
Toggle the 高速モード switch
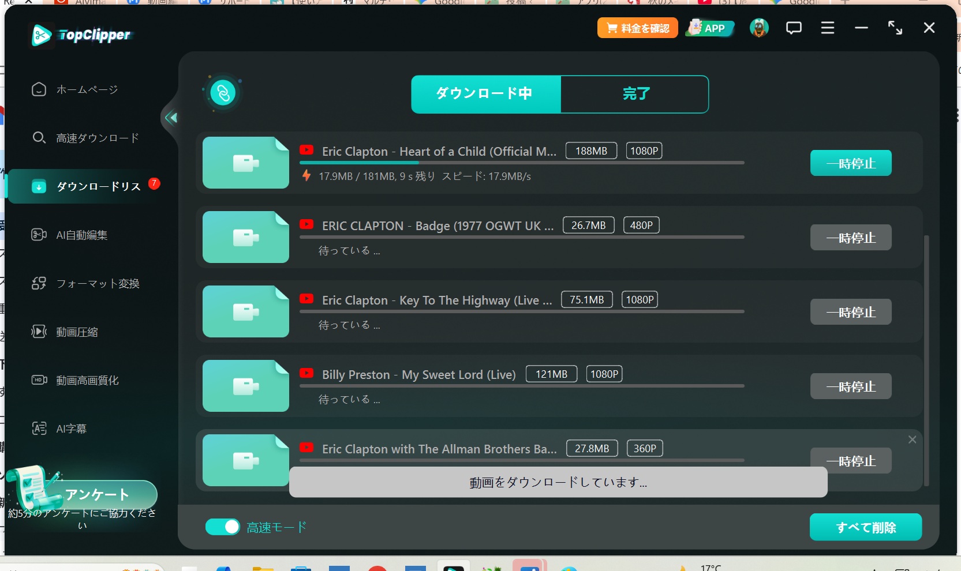coord(223,527)
